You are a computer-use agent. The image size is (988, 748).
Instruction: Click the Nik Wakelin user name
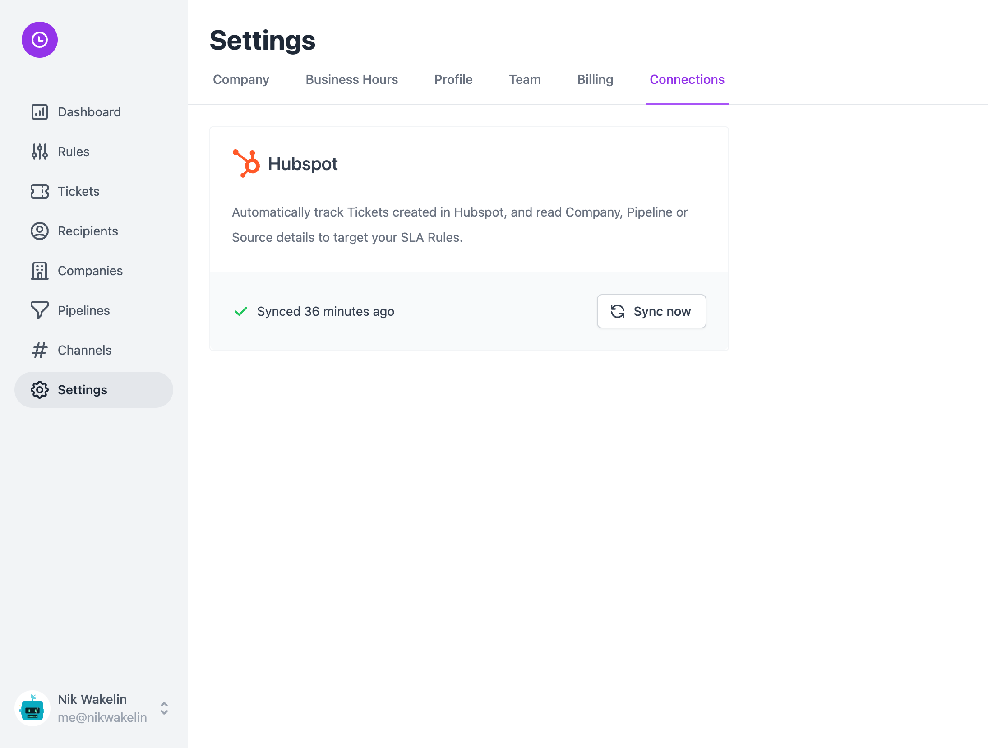pos(92,699)
